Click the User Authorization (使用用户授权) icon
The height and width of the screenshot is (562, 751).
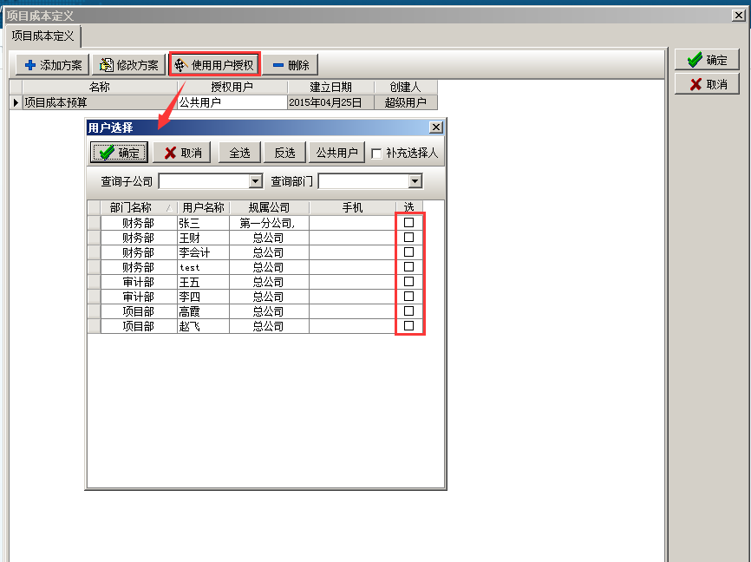181,65
